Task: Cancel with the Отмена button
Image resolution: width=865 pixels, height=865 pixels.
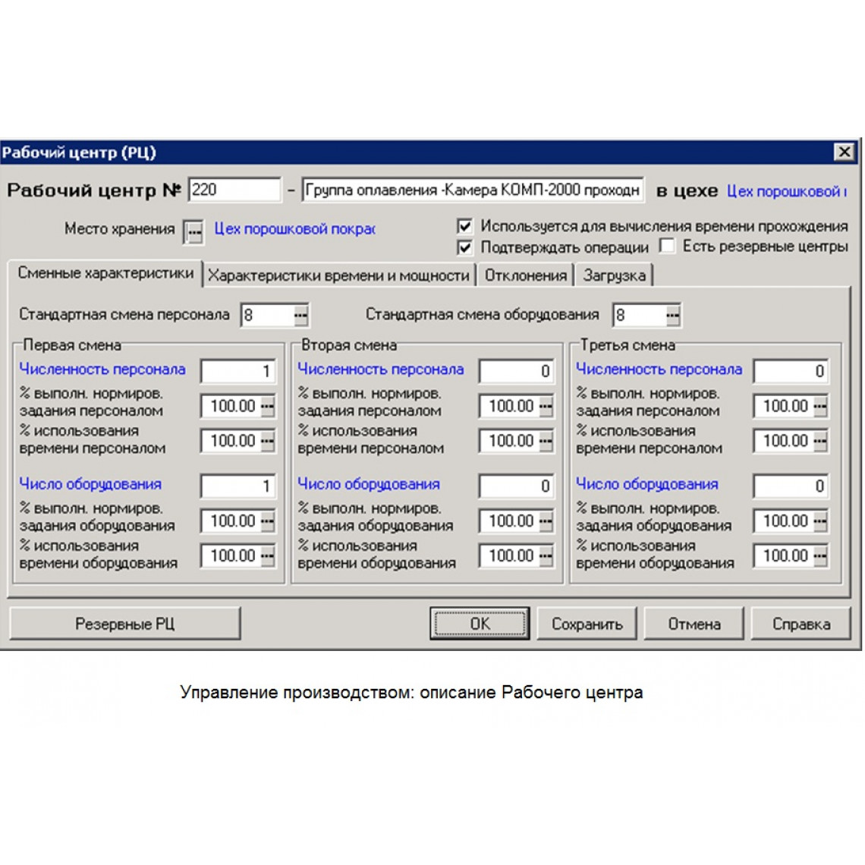Action: [x=694, y=624]
